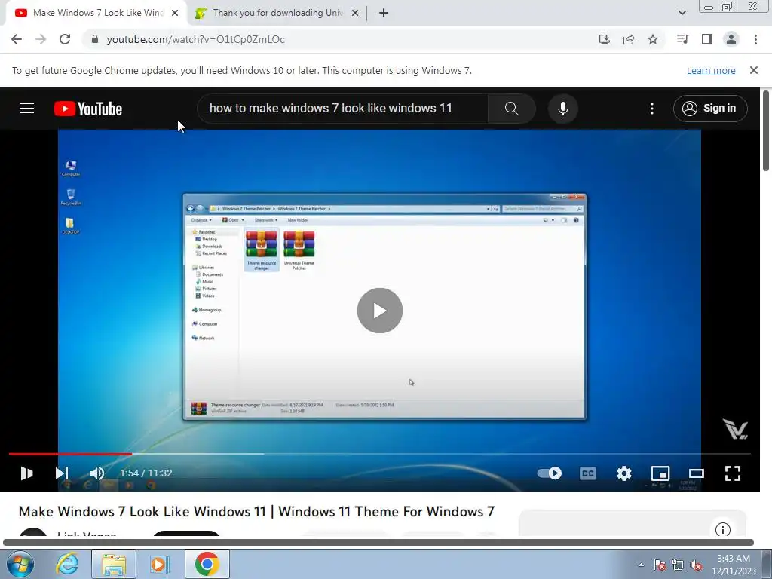Screen dimensions: 772x579
Task: Click the horizontal page scrollbar
Action: click(378, 543)
